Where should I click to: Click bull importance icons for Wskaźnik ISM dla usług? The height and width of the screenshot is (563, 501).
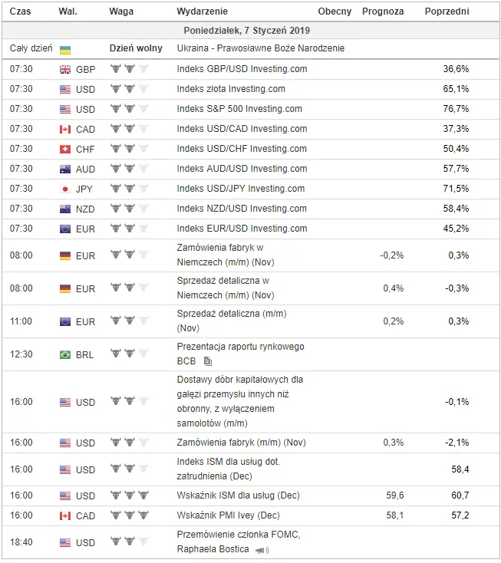pyautogui.click(x=130, y=496)
